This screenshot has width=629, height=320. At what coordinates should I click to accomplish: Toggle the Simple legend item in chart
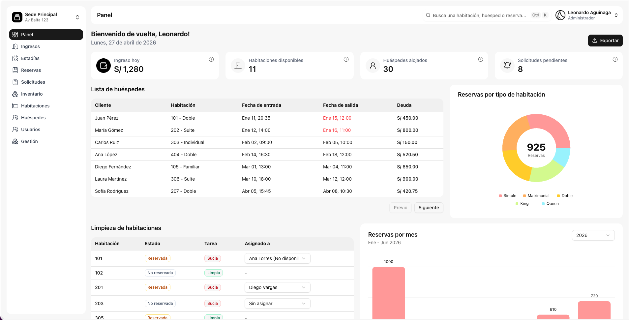coord(508,196)
